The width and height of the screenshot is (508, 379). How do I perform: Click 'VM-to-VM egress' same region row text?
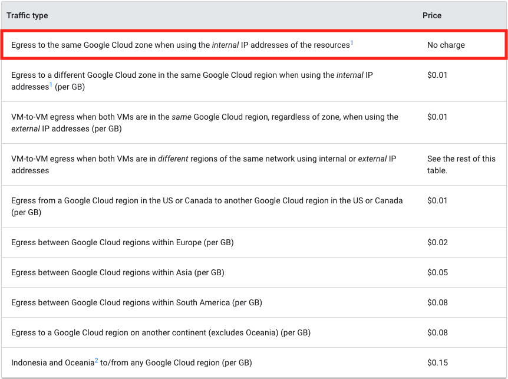click(x=204, y=123)
